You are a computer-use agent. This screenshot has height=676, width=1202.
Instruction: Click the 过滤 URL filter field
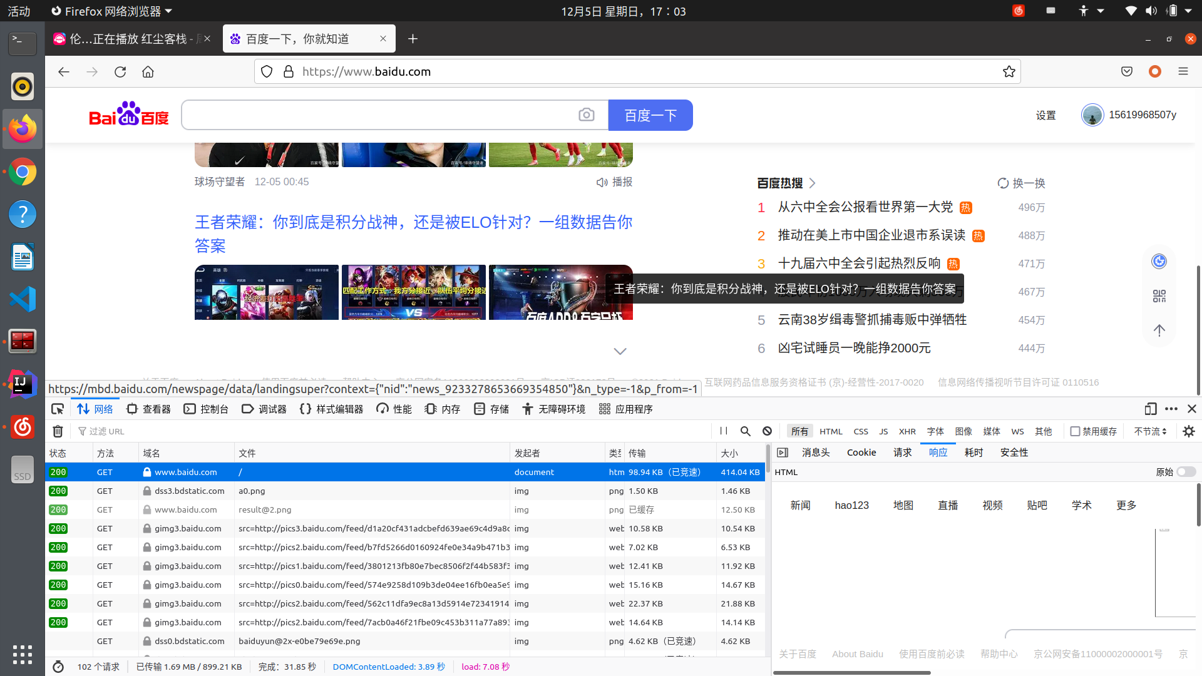(x=393, y=431)
